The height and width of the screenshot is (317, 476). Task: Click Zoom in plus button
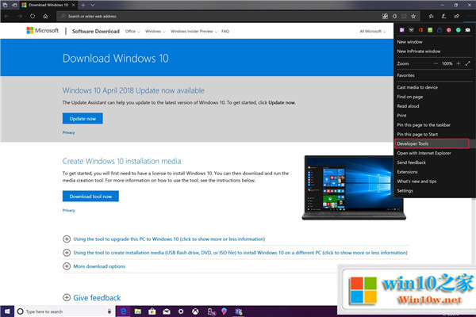coord(459,63)
